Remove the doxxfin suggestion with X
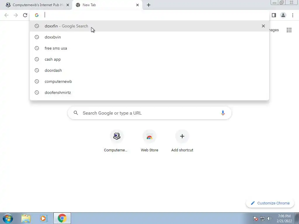The height and width of the screenshot is (224, 299). [x=263, y=26]
